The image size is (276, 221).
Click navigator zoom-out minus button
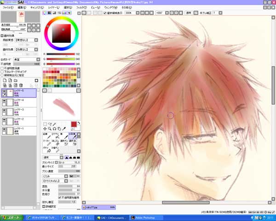pyautogui.click(x=29, y=25)
